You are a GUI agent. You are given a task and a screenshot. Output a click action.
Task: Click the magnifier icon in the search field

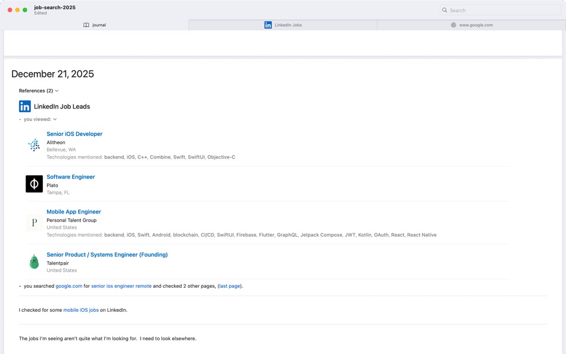point(444,10)
